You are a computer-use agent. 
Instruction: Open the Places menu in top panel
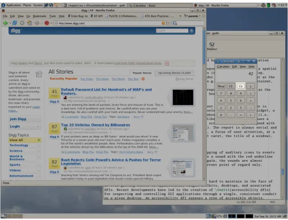point(27,5)
